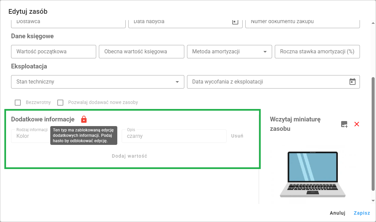376x222 pixels.
Task: Click the scrollbar up arrow
Action: [x=373, y=23]
